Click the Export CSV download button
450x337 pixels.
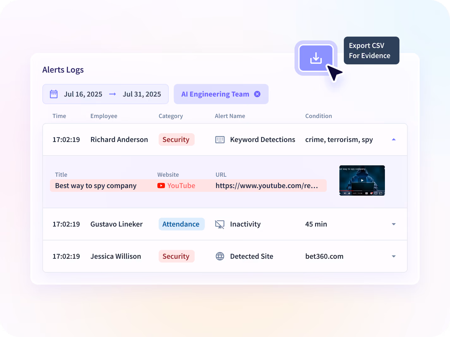316,58
